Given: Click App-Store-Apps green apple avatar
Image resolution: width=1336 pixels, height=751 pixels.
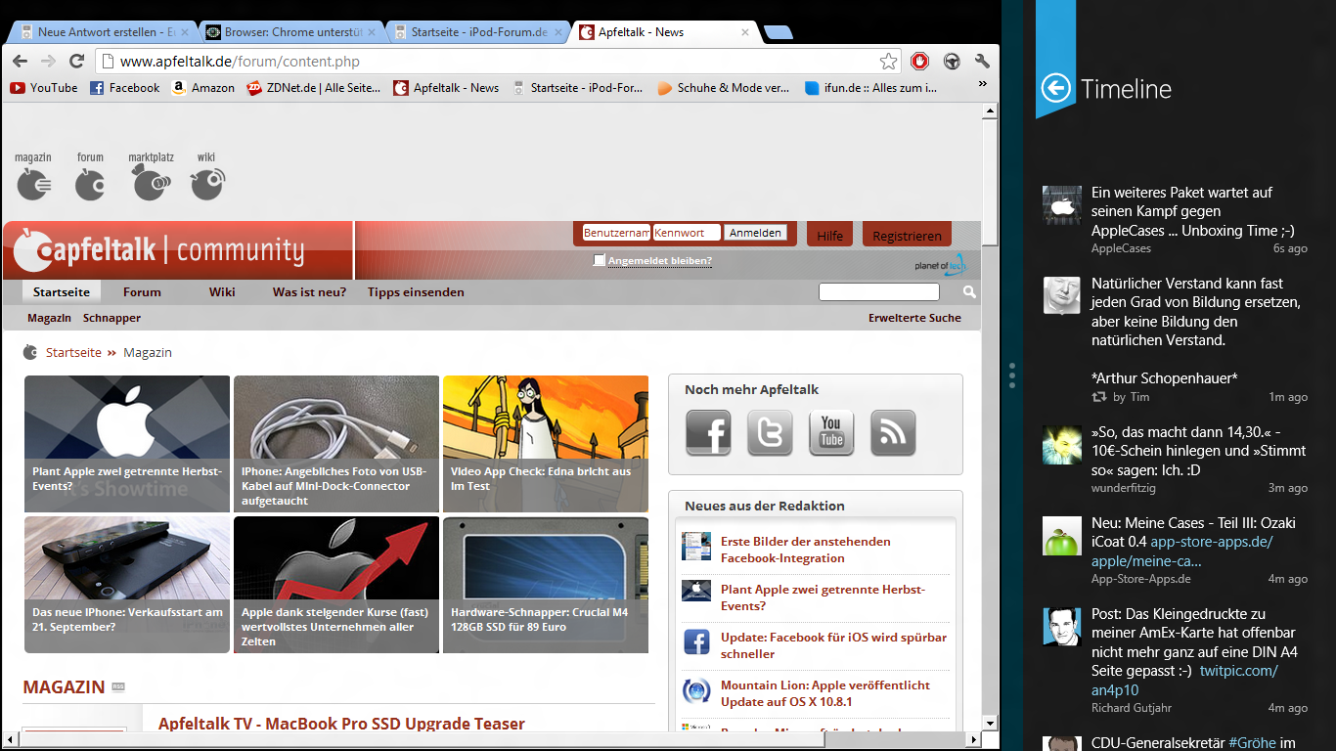Looking at the screenshot, I should tap(1062, 536).
